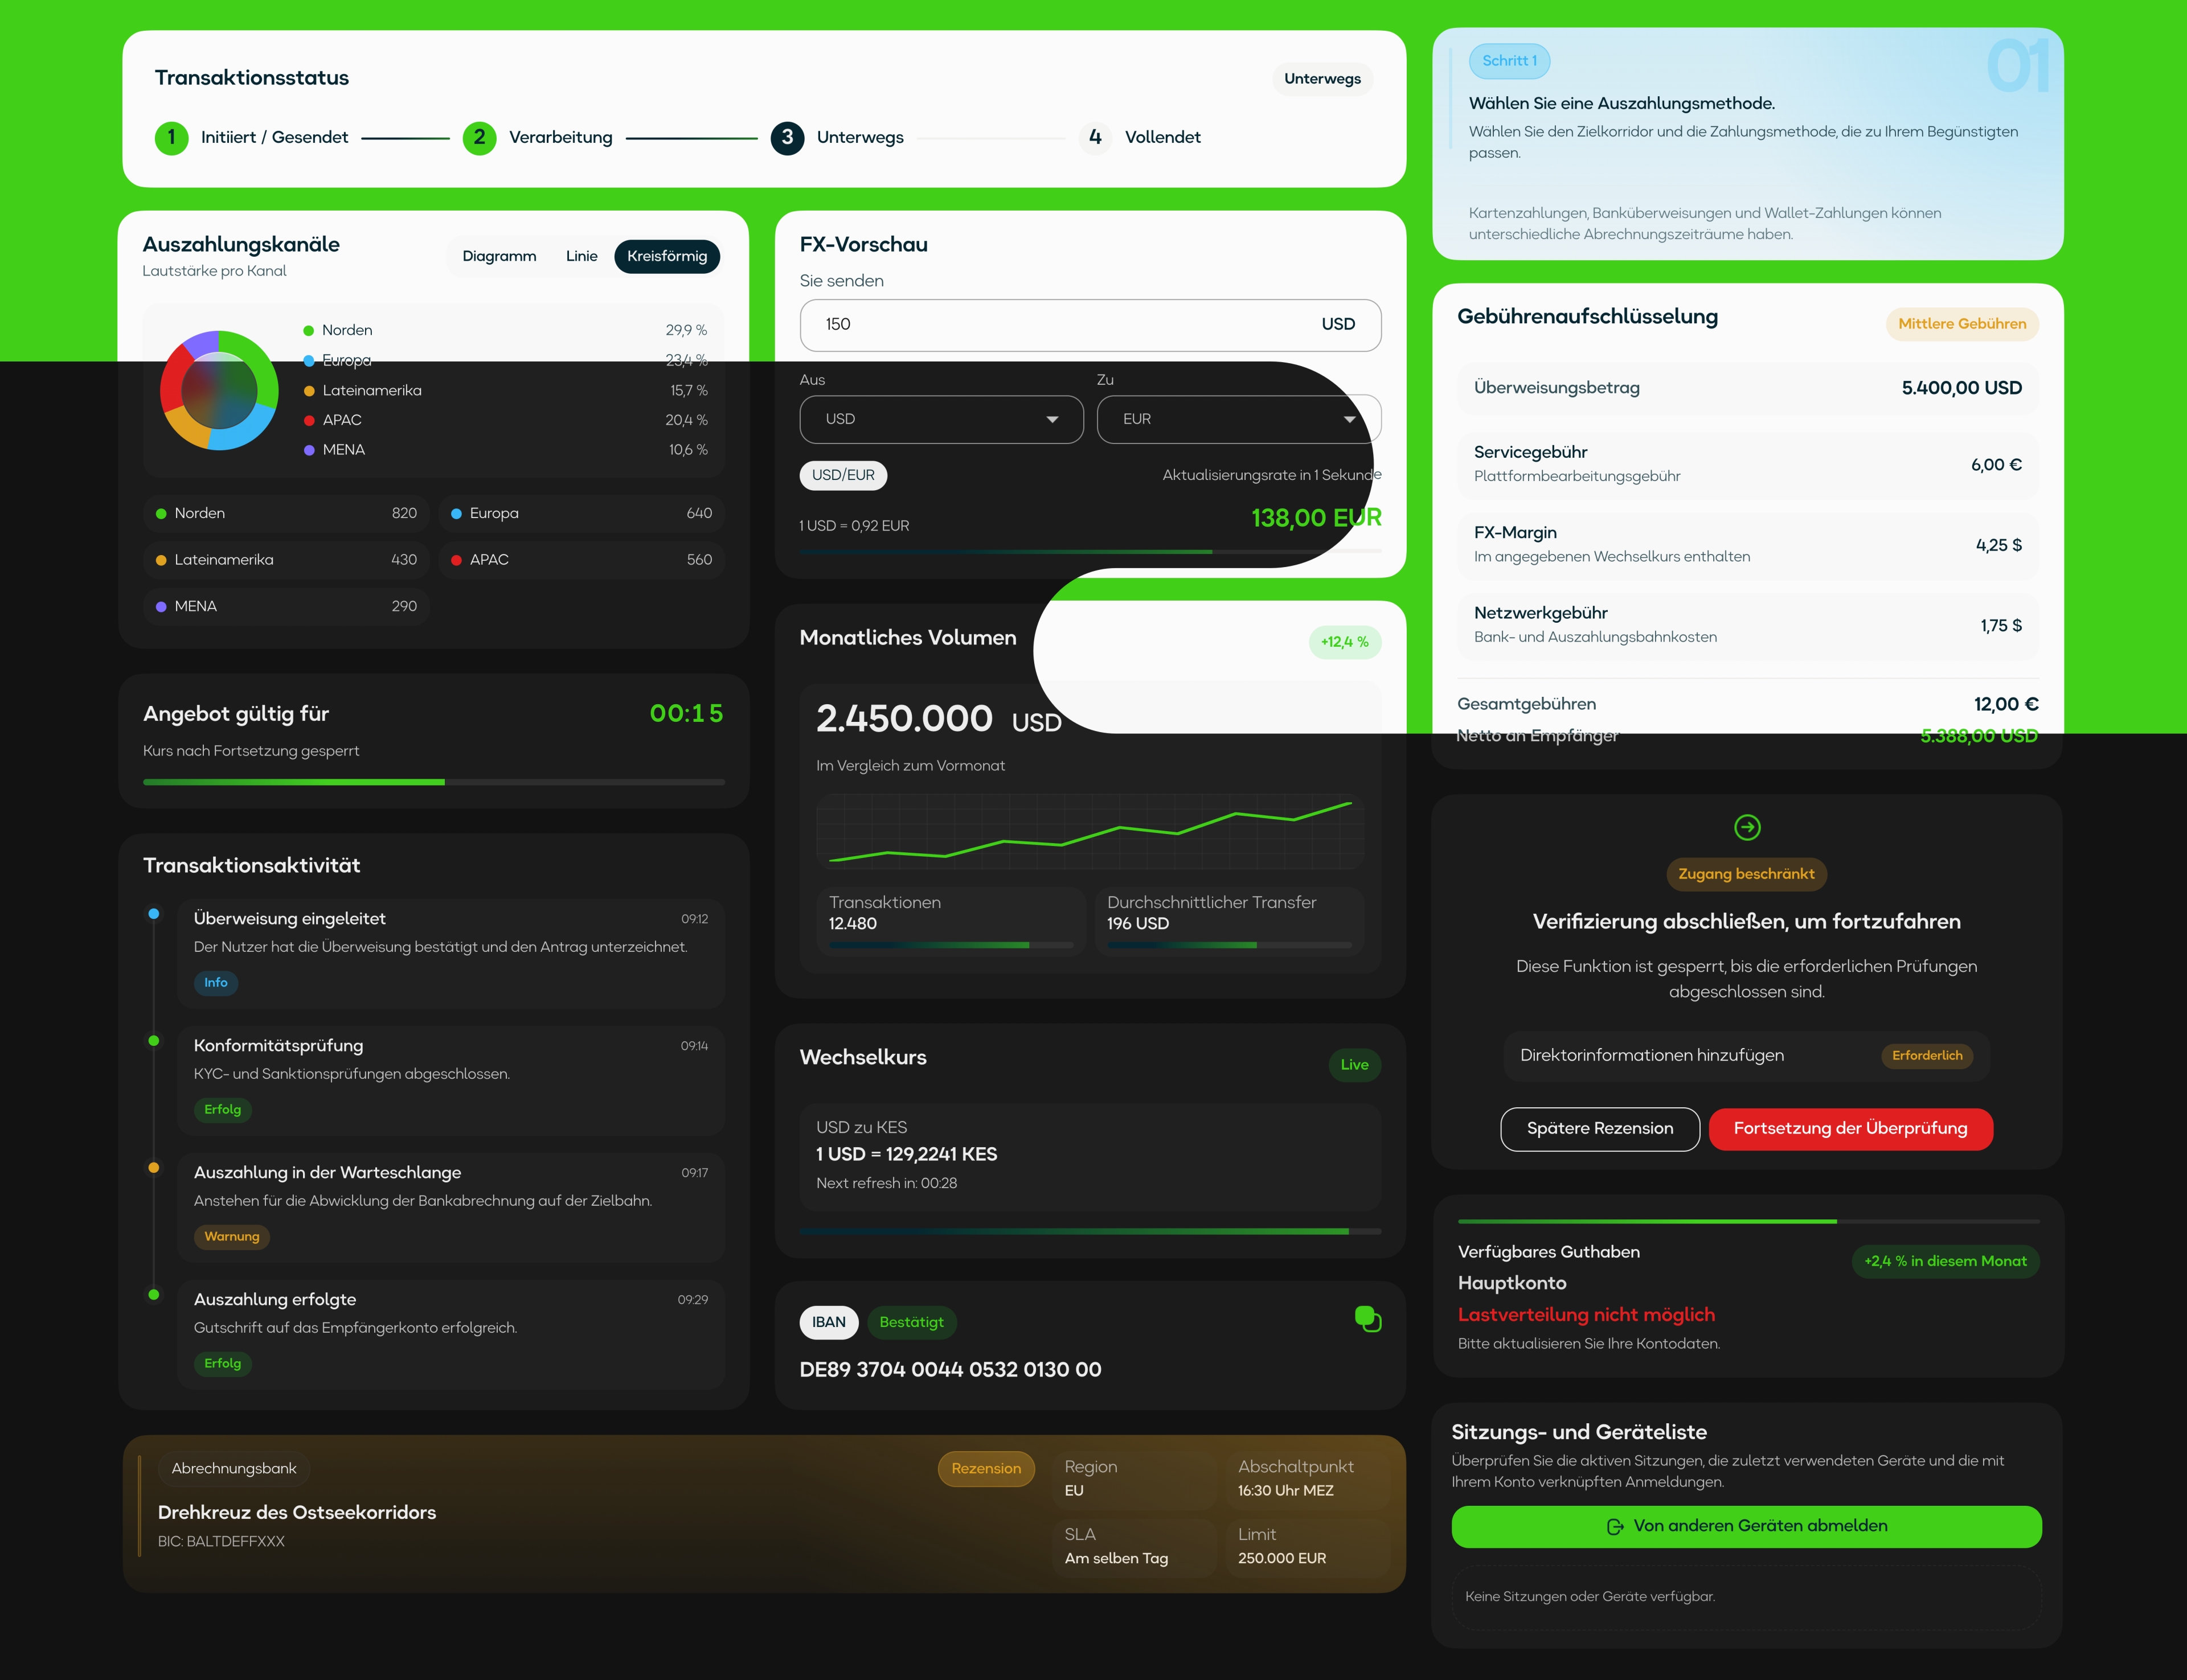Click Fortsetzung der Überprüfung button

click(x=1850, y=1129)
